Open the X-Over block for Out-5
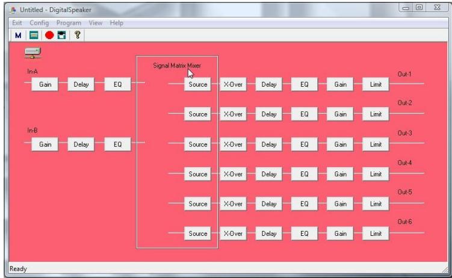Image resolution: width=452 pixels, height=278 pixels. (233, 203)
